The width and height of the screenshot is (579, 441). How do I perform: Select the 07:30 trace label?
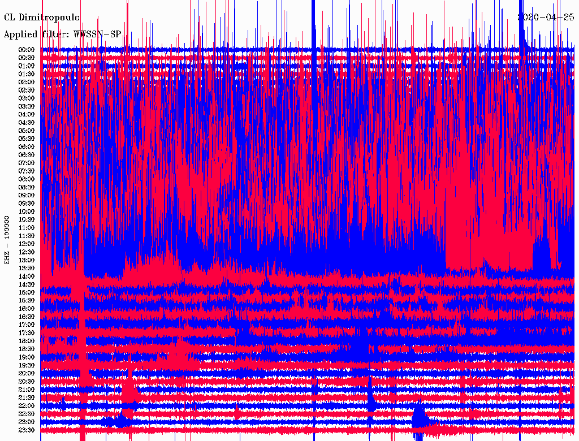(x=27, y=171)
